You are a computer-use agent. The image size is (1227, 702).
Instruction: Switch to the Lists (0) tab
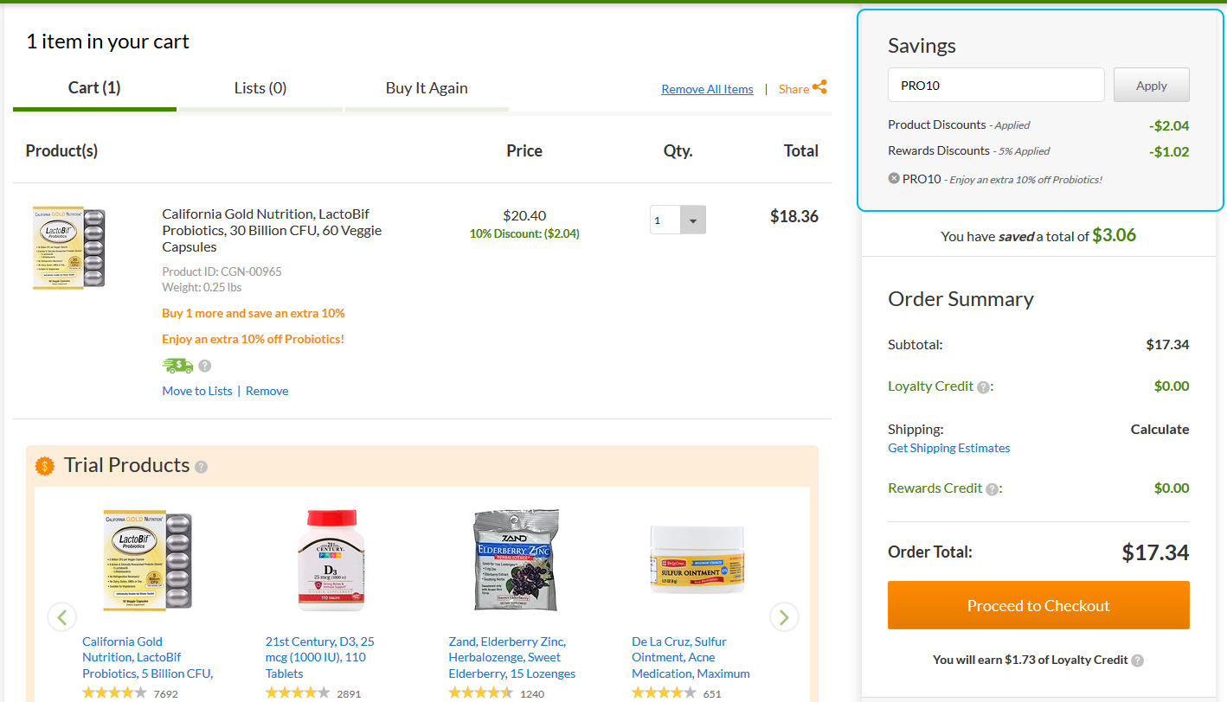(x=260, y=88)
